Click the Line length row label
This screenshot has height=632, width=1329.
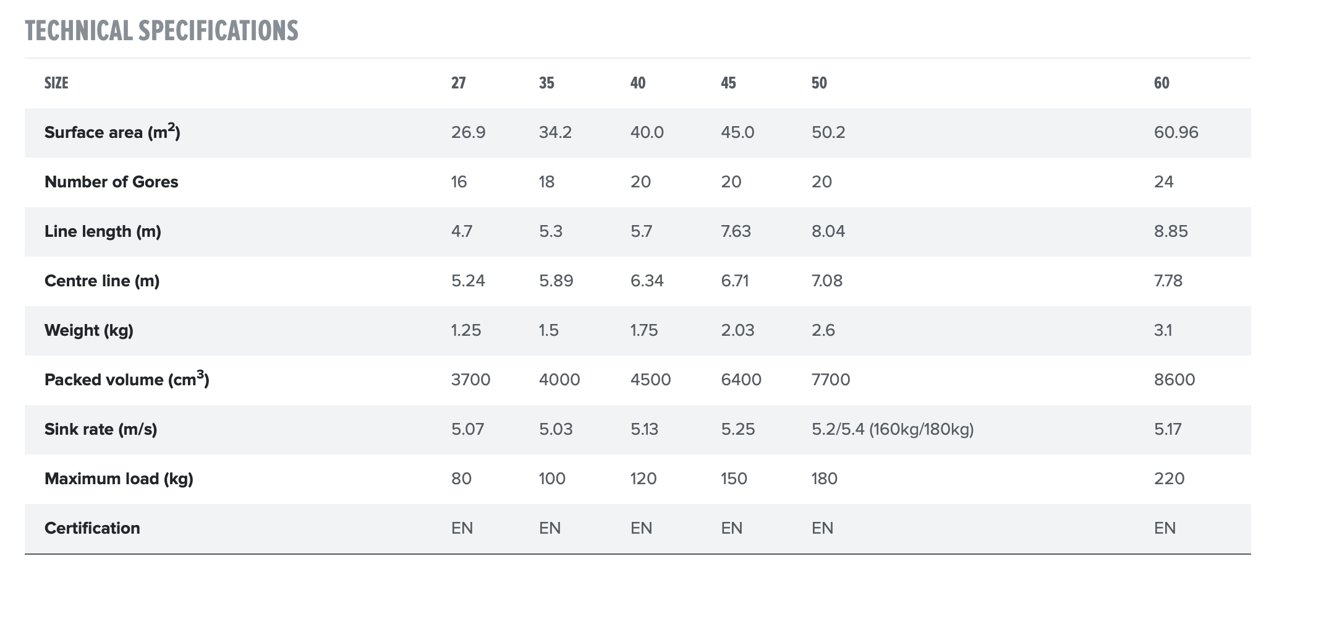click(x=103, y=231)
